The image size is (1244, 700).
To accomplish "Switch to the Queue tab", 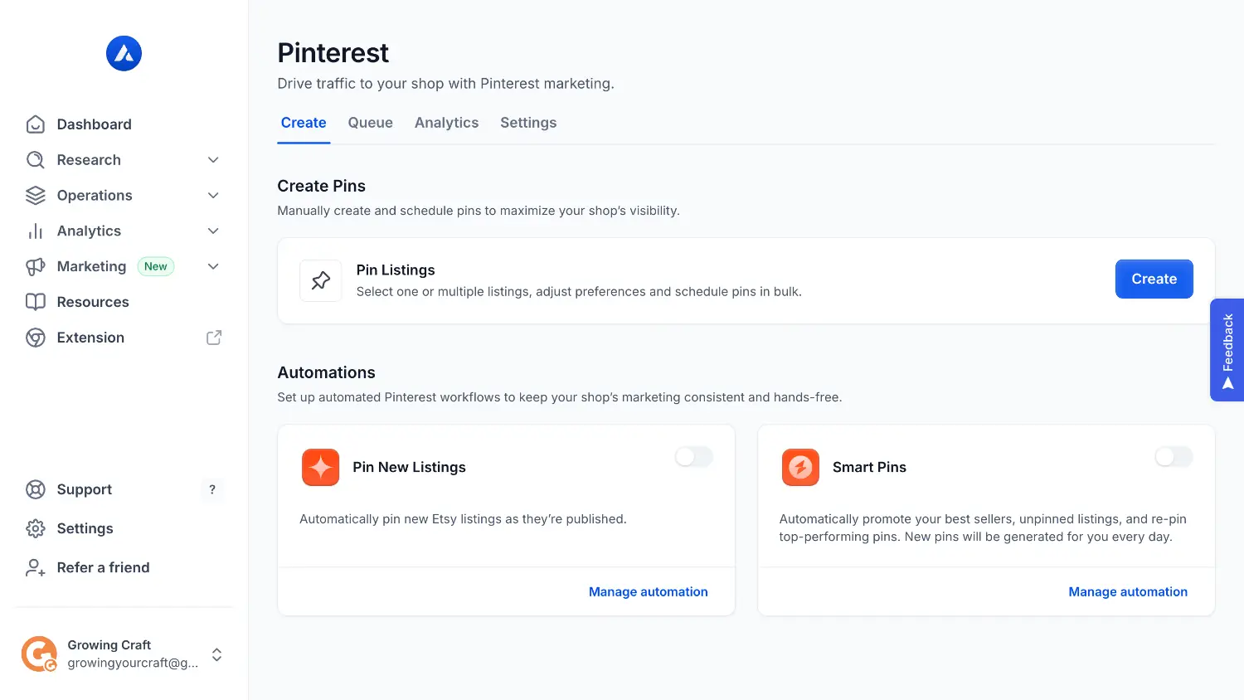I will [x=370, y=123].
